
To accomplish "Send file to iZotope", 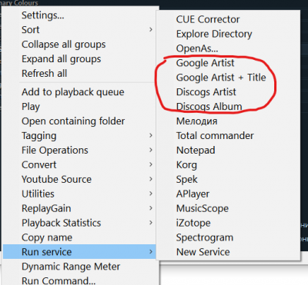I will tap(228, 223).
